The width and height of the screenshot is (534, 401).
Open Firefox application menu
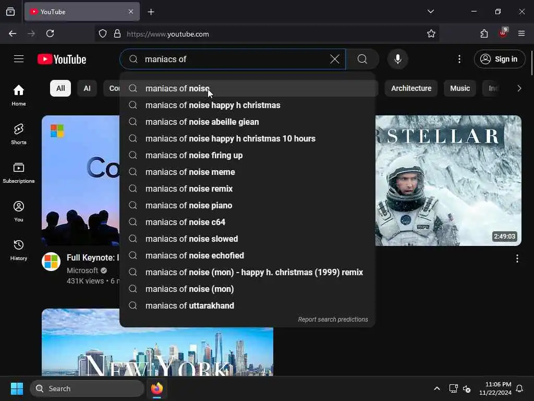(x=521, y=33)
